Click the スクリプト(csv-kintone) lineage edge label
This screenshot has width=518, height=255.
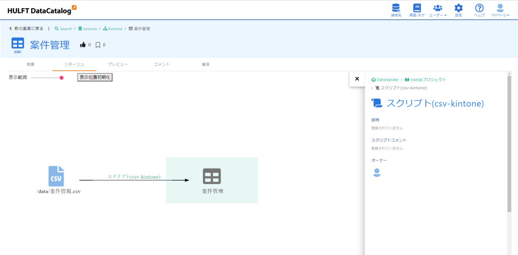134,177
